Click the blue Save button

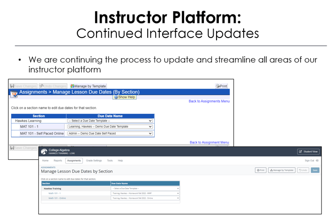pos(315,170)
